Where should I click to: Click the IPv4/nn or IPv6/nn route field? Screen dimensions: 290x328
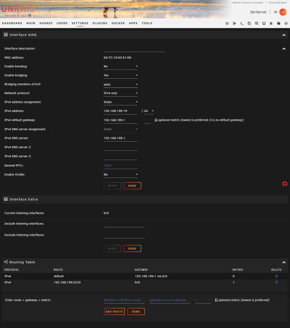coord(124,300)
